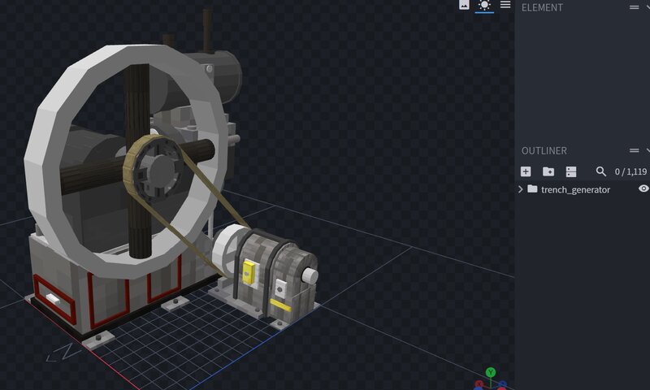
Task: Open the Outliner panel handle menu
Action: click(x=634, y=150)
